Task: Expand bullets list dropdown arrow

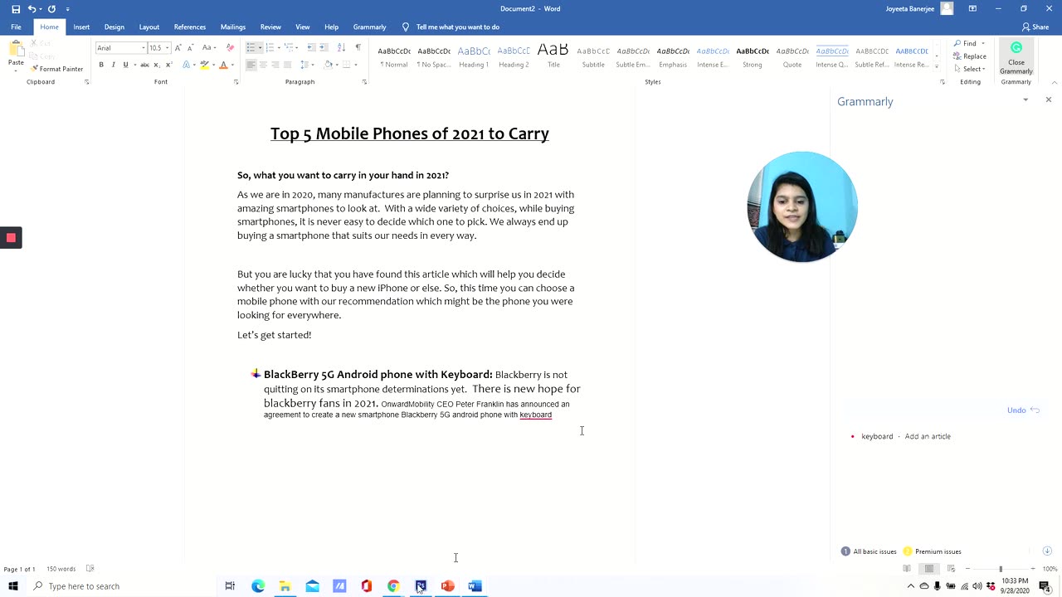Action: 260,47
